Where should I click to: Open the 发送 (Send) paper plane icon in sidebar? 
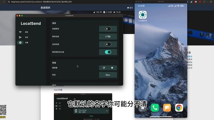tap(20, 37)
